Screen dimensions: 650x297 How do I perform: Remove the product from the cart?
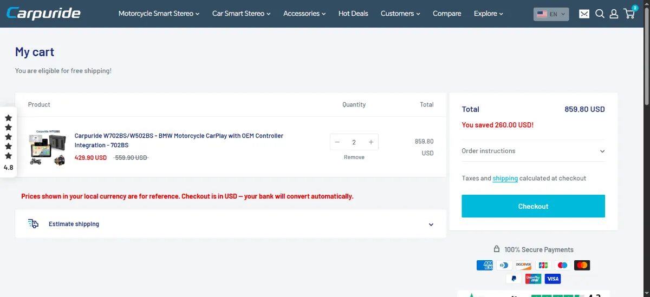354,157
